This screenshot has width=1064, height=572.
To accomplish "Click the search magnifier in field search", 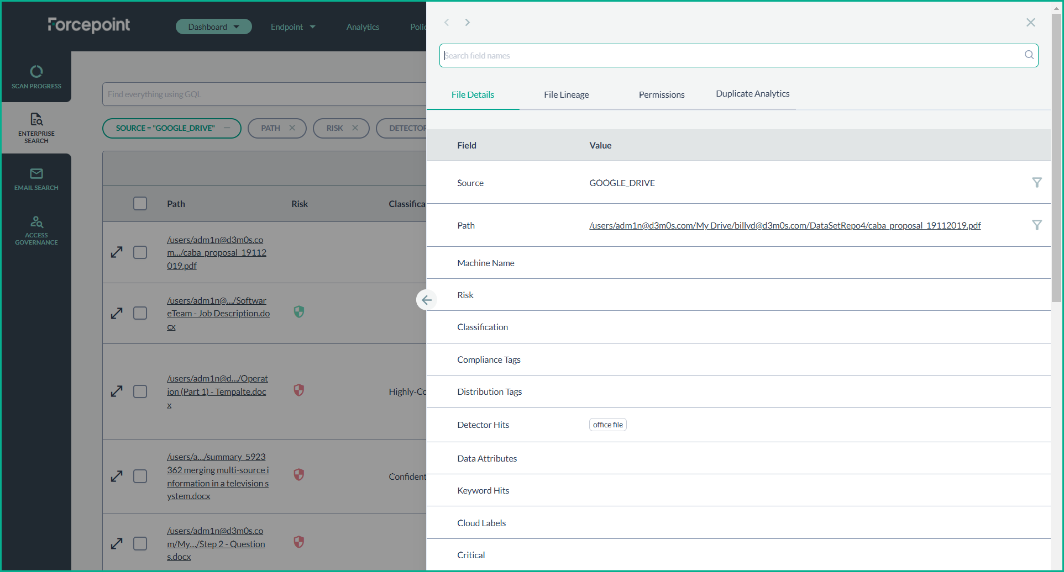I will pos(1029,55).
